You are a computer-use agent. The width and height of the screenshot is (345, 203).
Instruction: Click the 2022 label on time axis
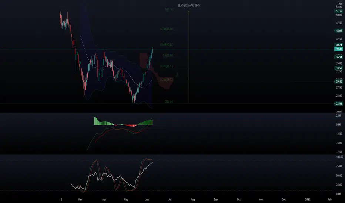pos(308,199)
